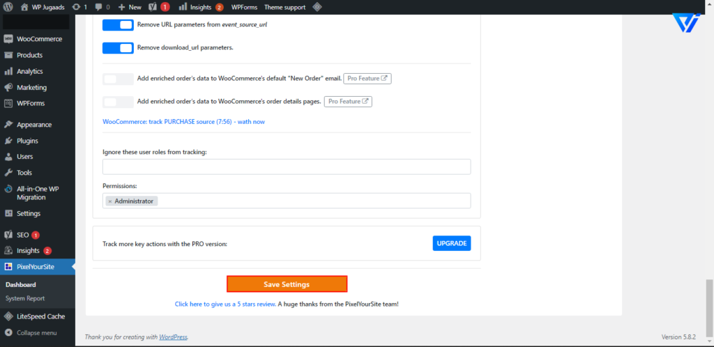
Task: Toggle Remove URL parameters from event_source_url
Action: tap(118, 25)
